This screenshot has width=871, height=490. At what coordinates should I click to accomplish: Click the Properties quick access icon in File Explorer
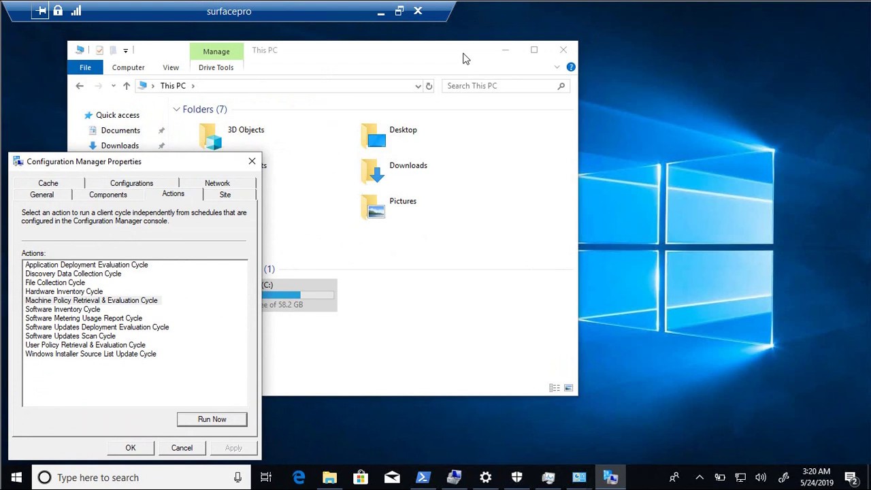point(99,50)
